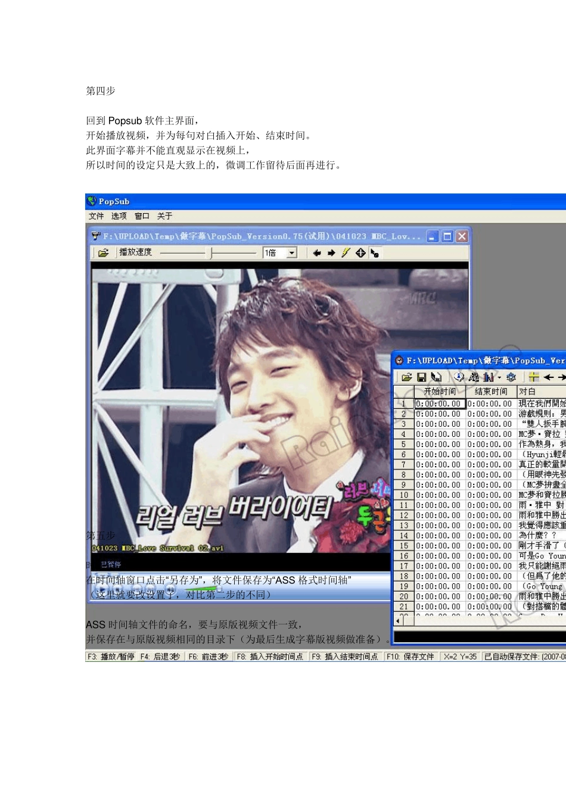Click row header number 10 in the timeline table
Screen dimensions: 566x800
click(403, 495)
